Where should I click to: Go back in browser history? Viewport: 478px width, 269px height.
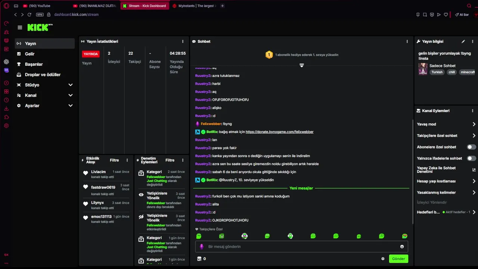pos(15,15)
